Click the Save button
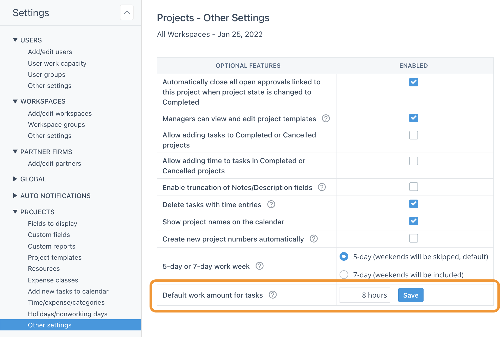The height and width of the screenshot is (337, 503). (410, 295)
